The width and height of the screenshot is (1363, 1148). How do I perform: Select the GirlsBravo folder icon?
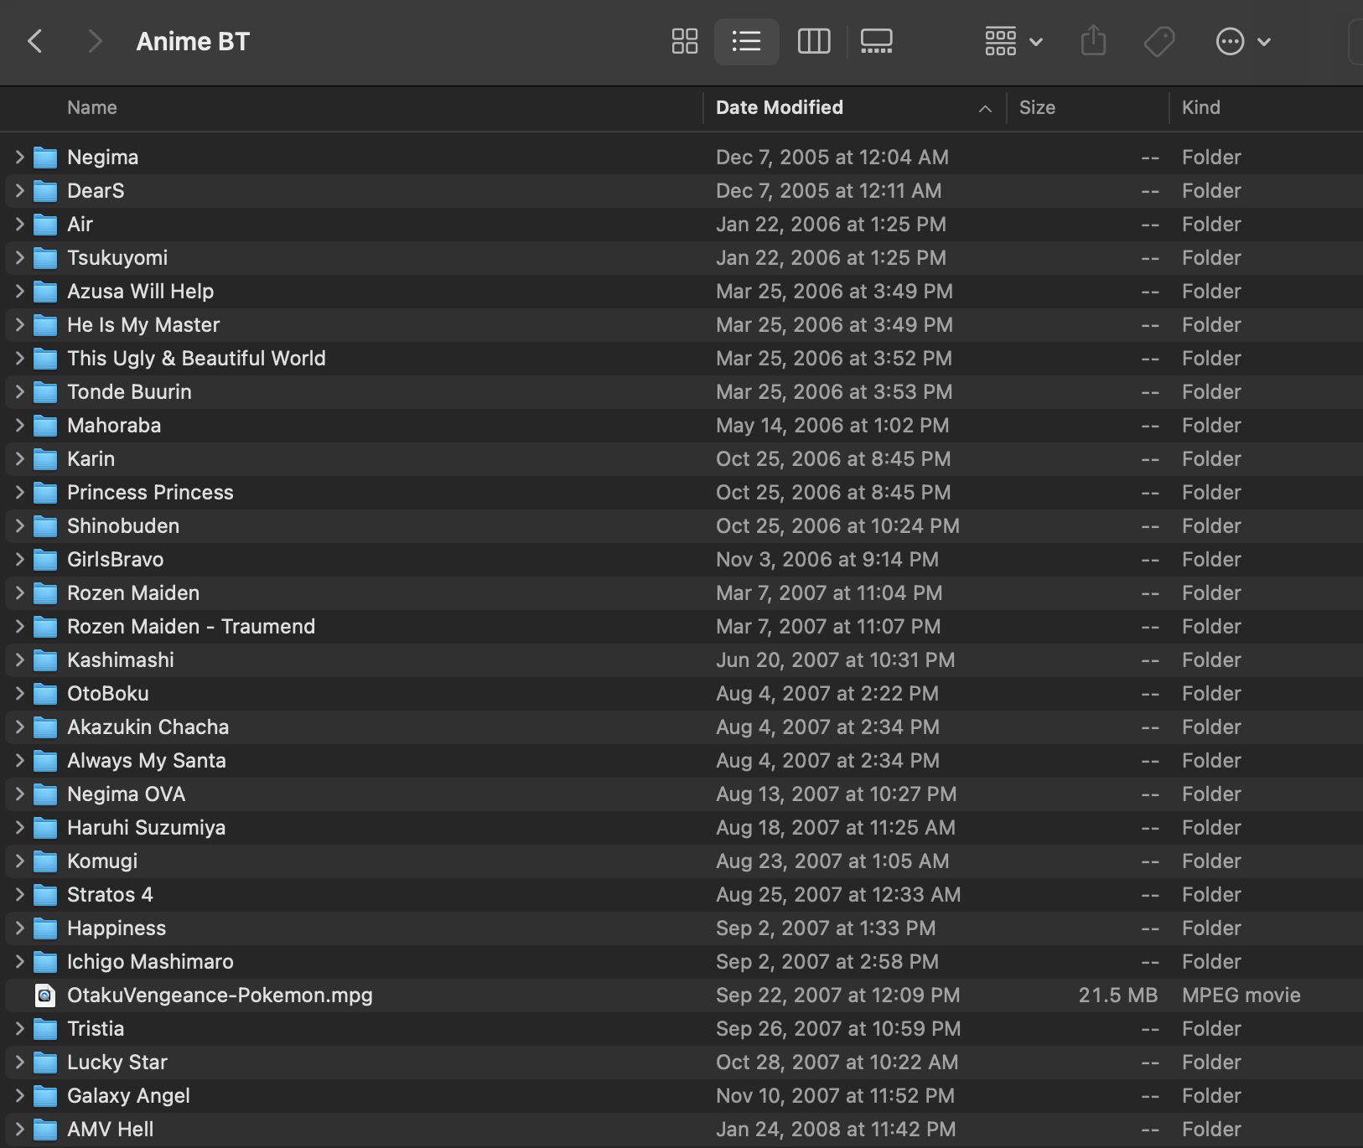coord(45,560)
